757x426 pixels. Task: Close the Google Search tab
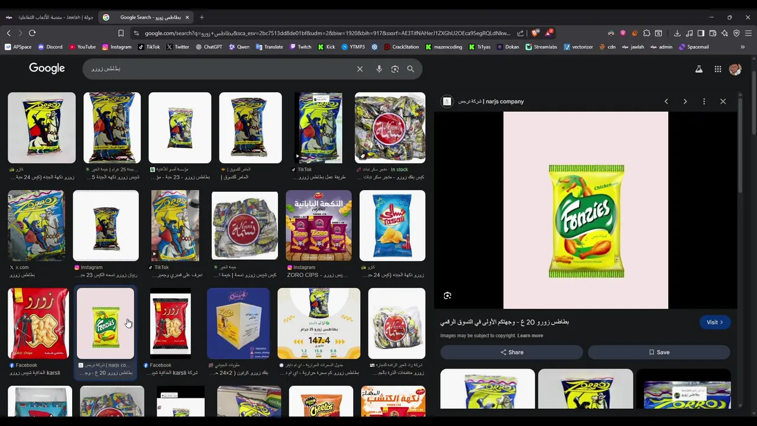(x=187, y=17)
